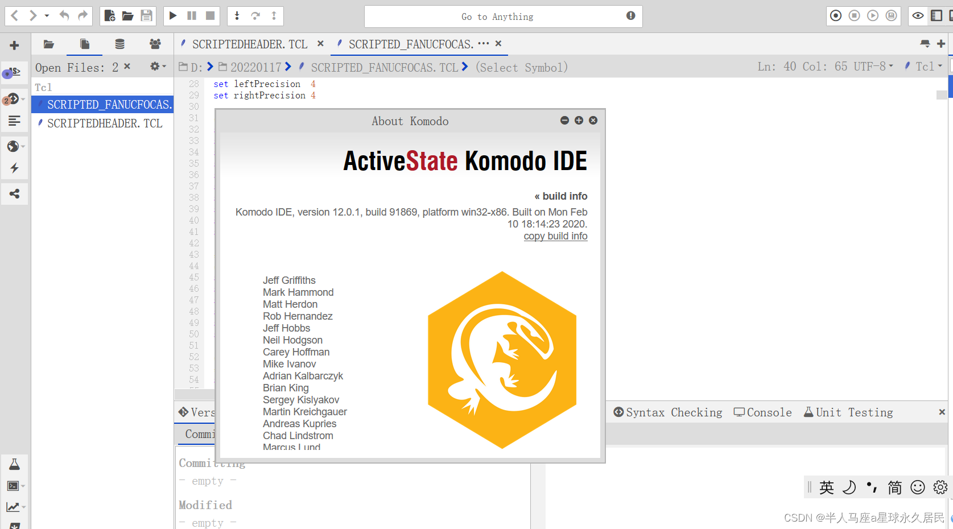
Task: Toggle IME simplified Chinese 简 mode
Action: click(894, 487)
